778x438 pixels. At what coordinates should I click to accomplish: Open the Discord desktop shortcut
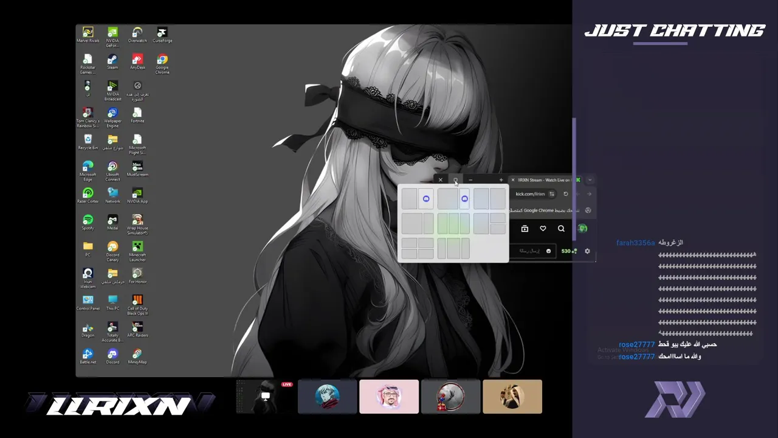point(112,356)
